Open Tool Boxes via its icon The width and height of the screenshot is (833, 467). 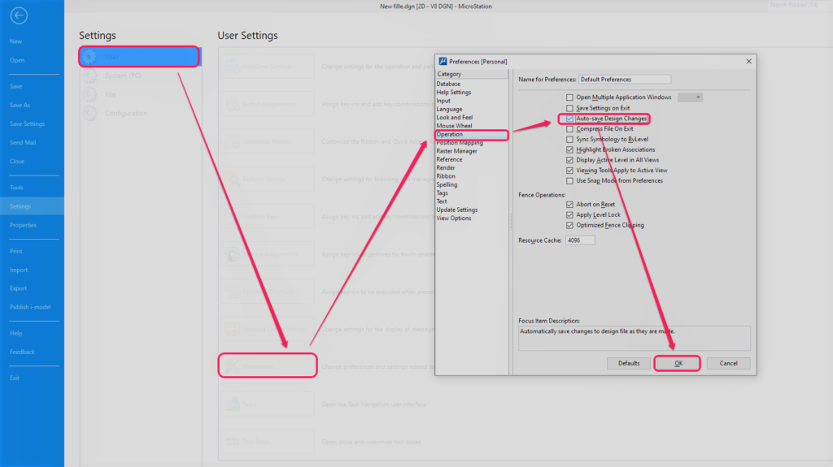(x=232, y=442)
